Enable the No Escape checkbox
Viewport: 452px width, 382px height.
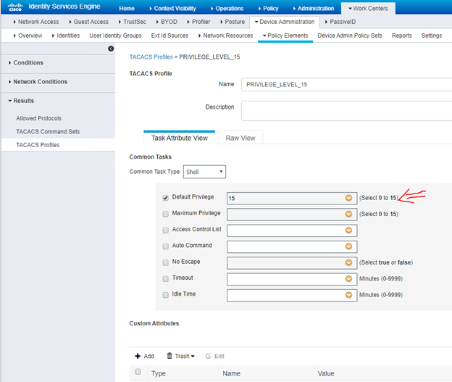tap(165, 262)
